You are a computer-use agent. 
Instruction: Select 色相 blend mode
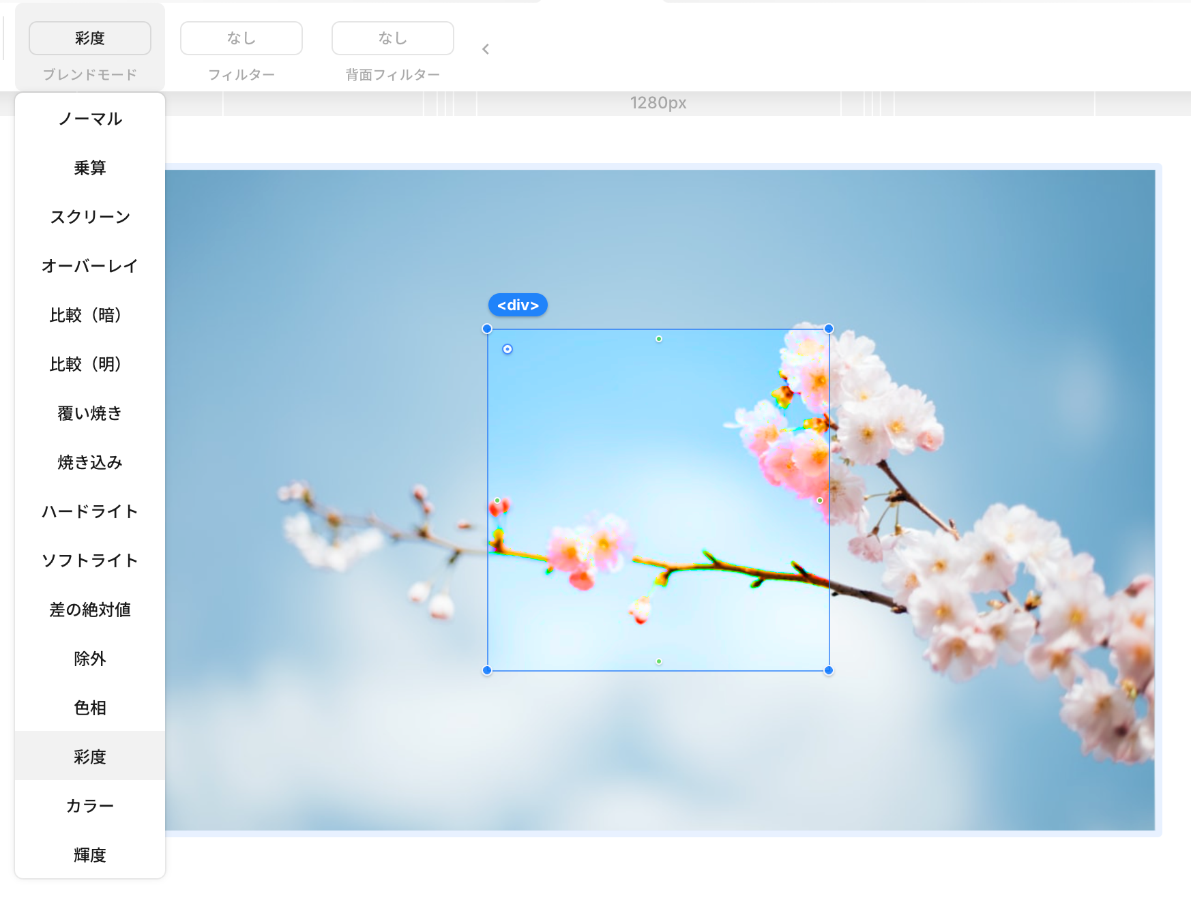click(x=90, y=708)
